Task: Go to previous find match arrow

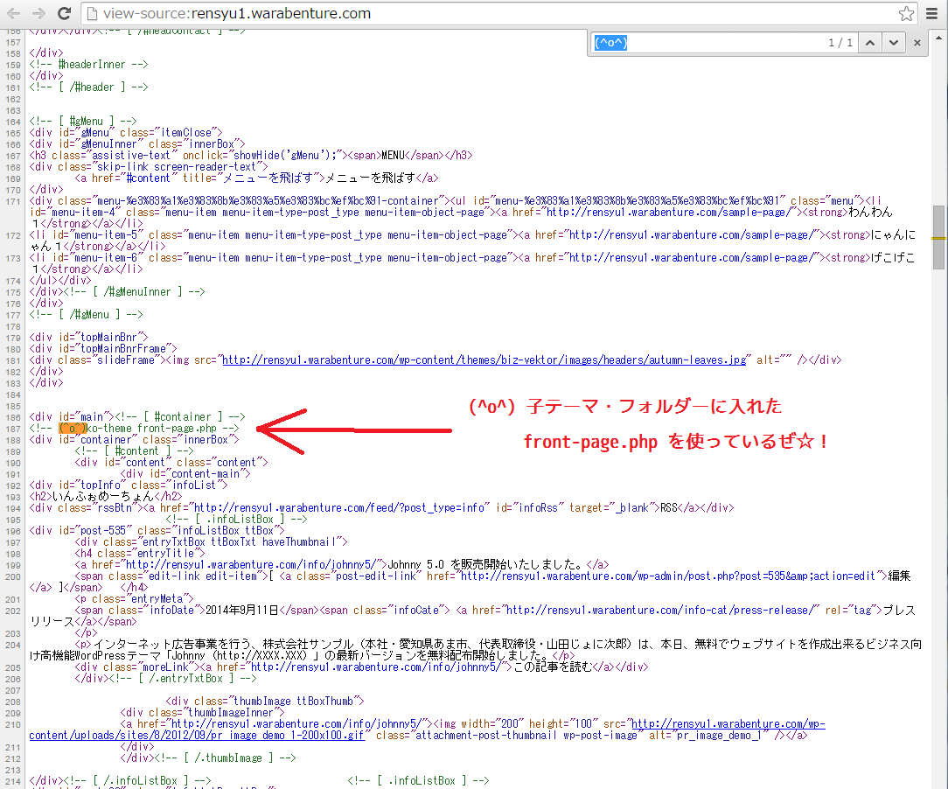Action: [x=870, y=42]
